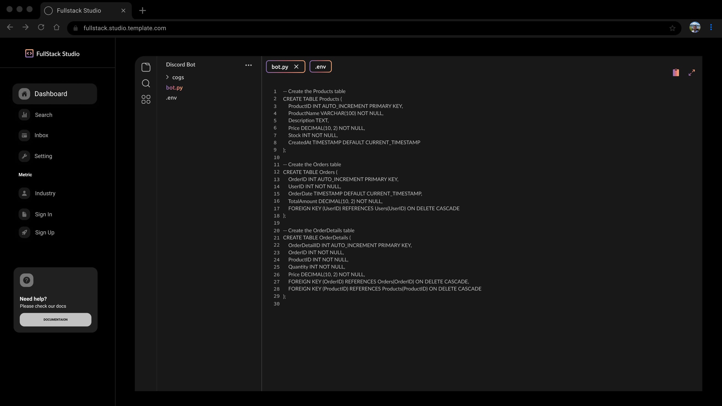Close the bot.py tab
The height and width of the screenshot is (406, 722).
296,67
